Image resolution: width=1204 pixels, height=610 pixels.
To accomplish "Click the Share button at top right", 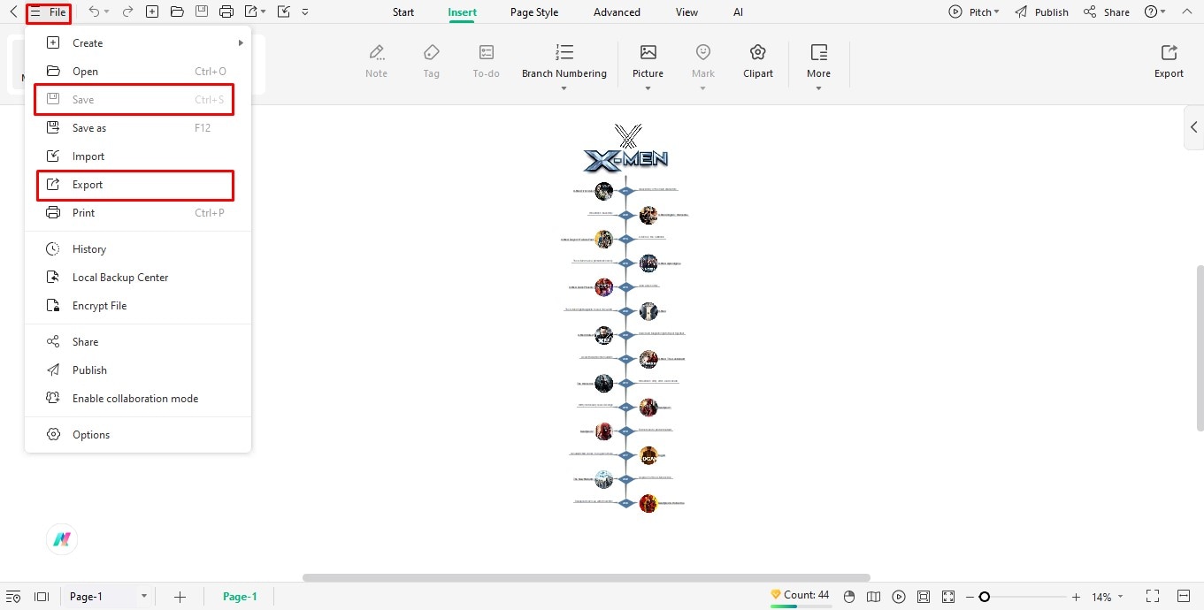I will (x=1107, y=12).
